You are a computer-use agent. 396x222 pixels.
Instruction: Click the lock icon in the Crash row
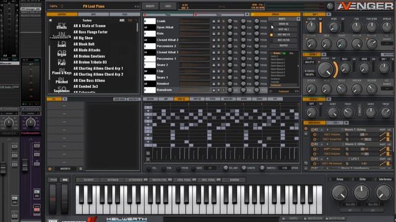pos(213,21)
